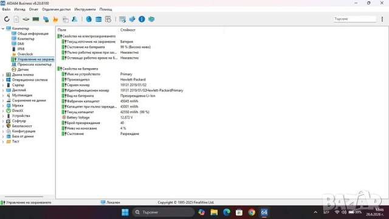Click the stacked blue database toolbar icon

click(98, 19)
